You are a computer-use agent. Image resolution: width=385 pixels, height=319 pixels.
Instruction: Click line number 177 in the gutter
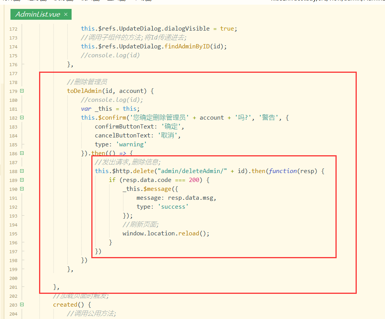coord(13,74)
